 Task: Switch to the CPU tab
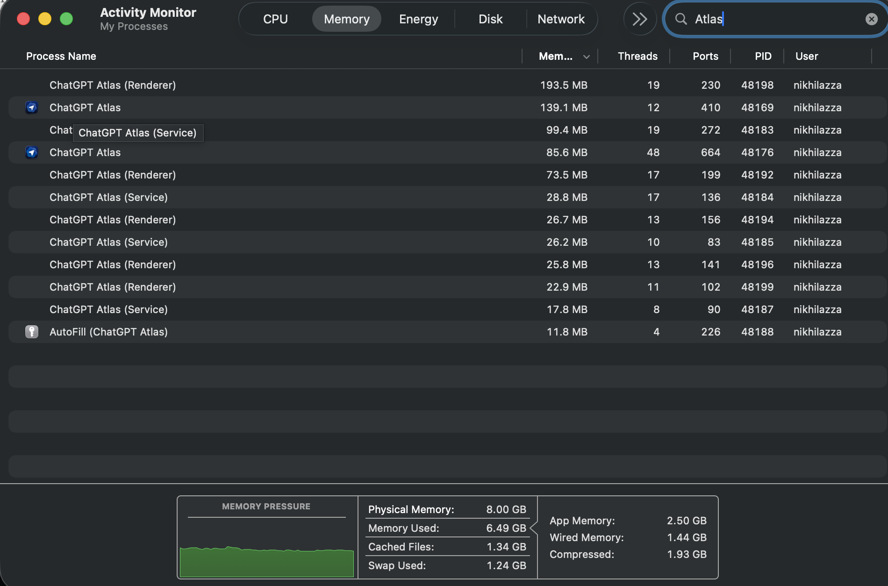click(275, 19)
